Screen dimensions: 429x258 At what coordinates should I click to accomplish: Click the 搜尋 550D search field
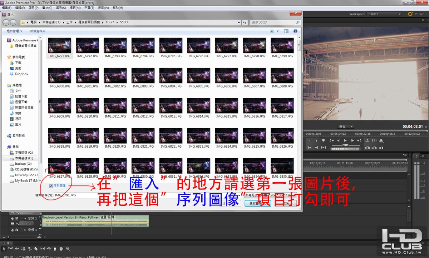[275, 23]
